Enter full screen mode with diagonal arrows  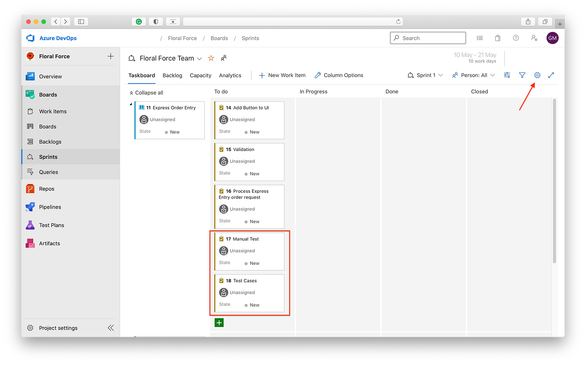click(x=551, y=75)
